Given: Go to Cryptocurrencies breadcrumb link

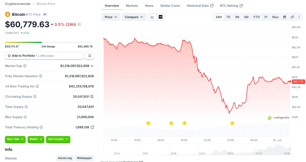Looking at the screenshot, I should click(18, 4).
